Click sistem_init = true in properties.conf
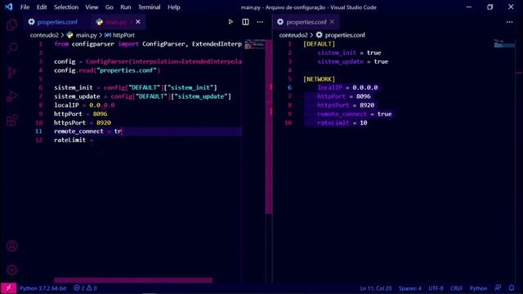 coord(349,52)
